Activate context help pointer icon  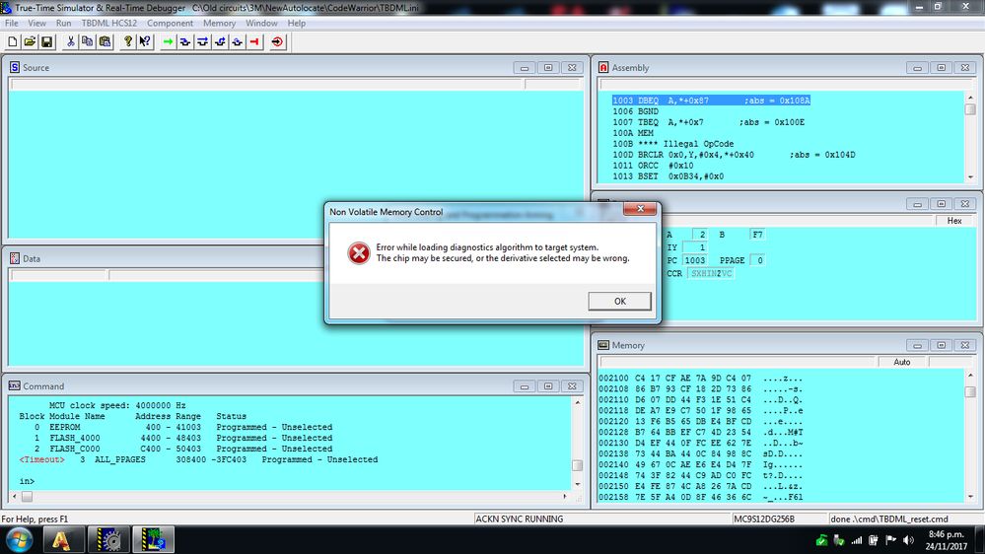(145, 42)
